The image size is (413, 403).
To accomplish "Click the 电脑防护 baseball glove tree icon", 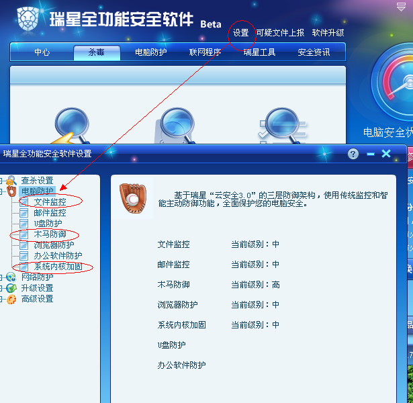I will [11, 191].
